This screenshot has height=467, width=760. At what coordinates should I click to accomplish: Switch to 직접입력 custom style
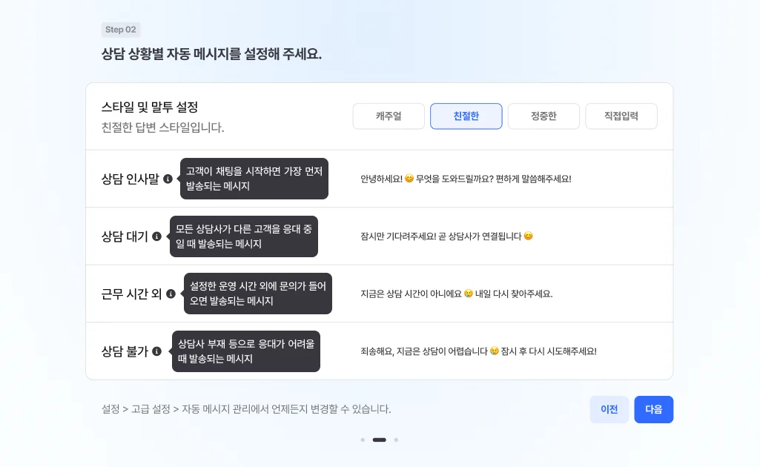tap(621, 116)
